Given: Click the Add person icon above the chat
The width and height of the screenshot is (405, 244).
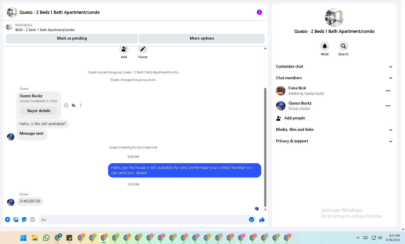Looking at the screenshot, I should pos(124,49).
